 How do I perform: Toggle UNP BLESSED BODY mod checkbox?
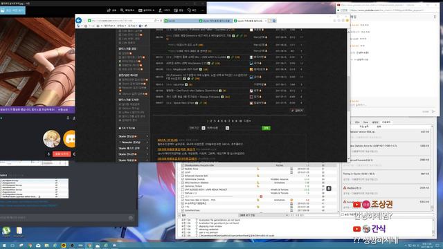[183, 190]
